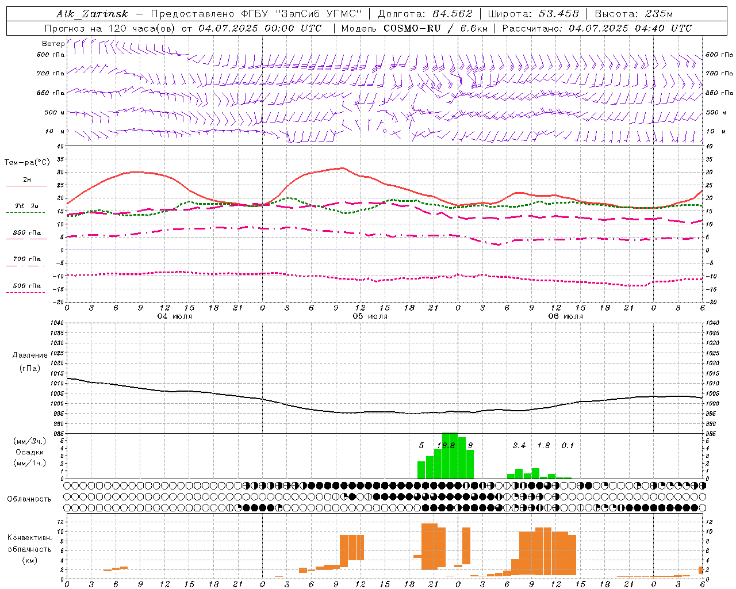The height and width of the screenshot is (589, 736).
Task: Select the 04 июля date label
Action: 175,316
